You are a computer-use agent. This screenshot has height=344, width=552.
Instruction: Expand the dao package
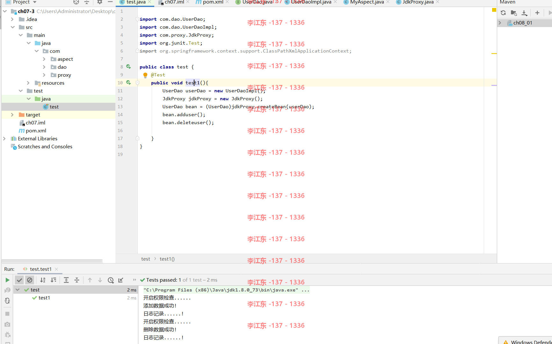point(44,67)
